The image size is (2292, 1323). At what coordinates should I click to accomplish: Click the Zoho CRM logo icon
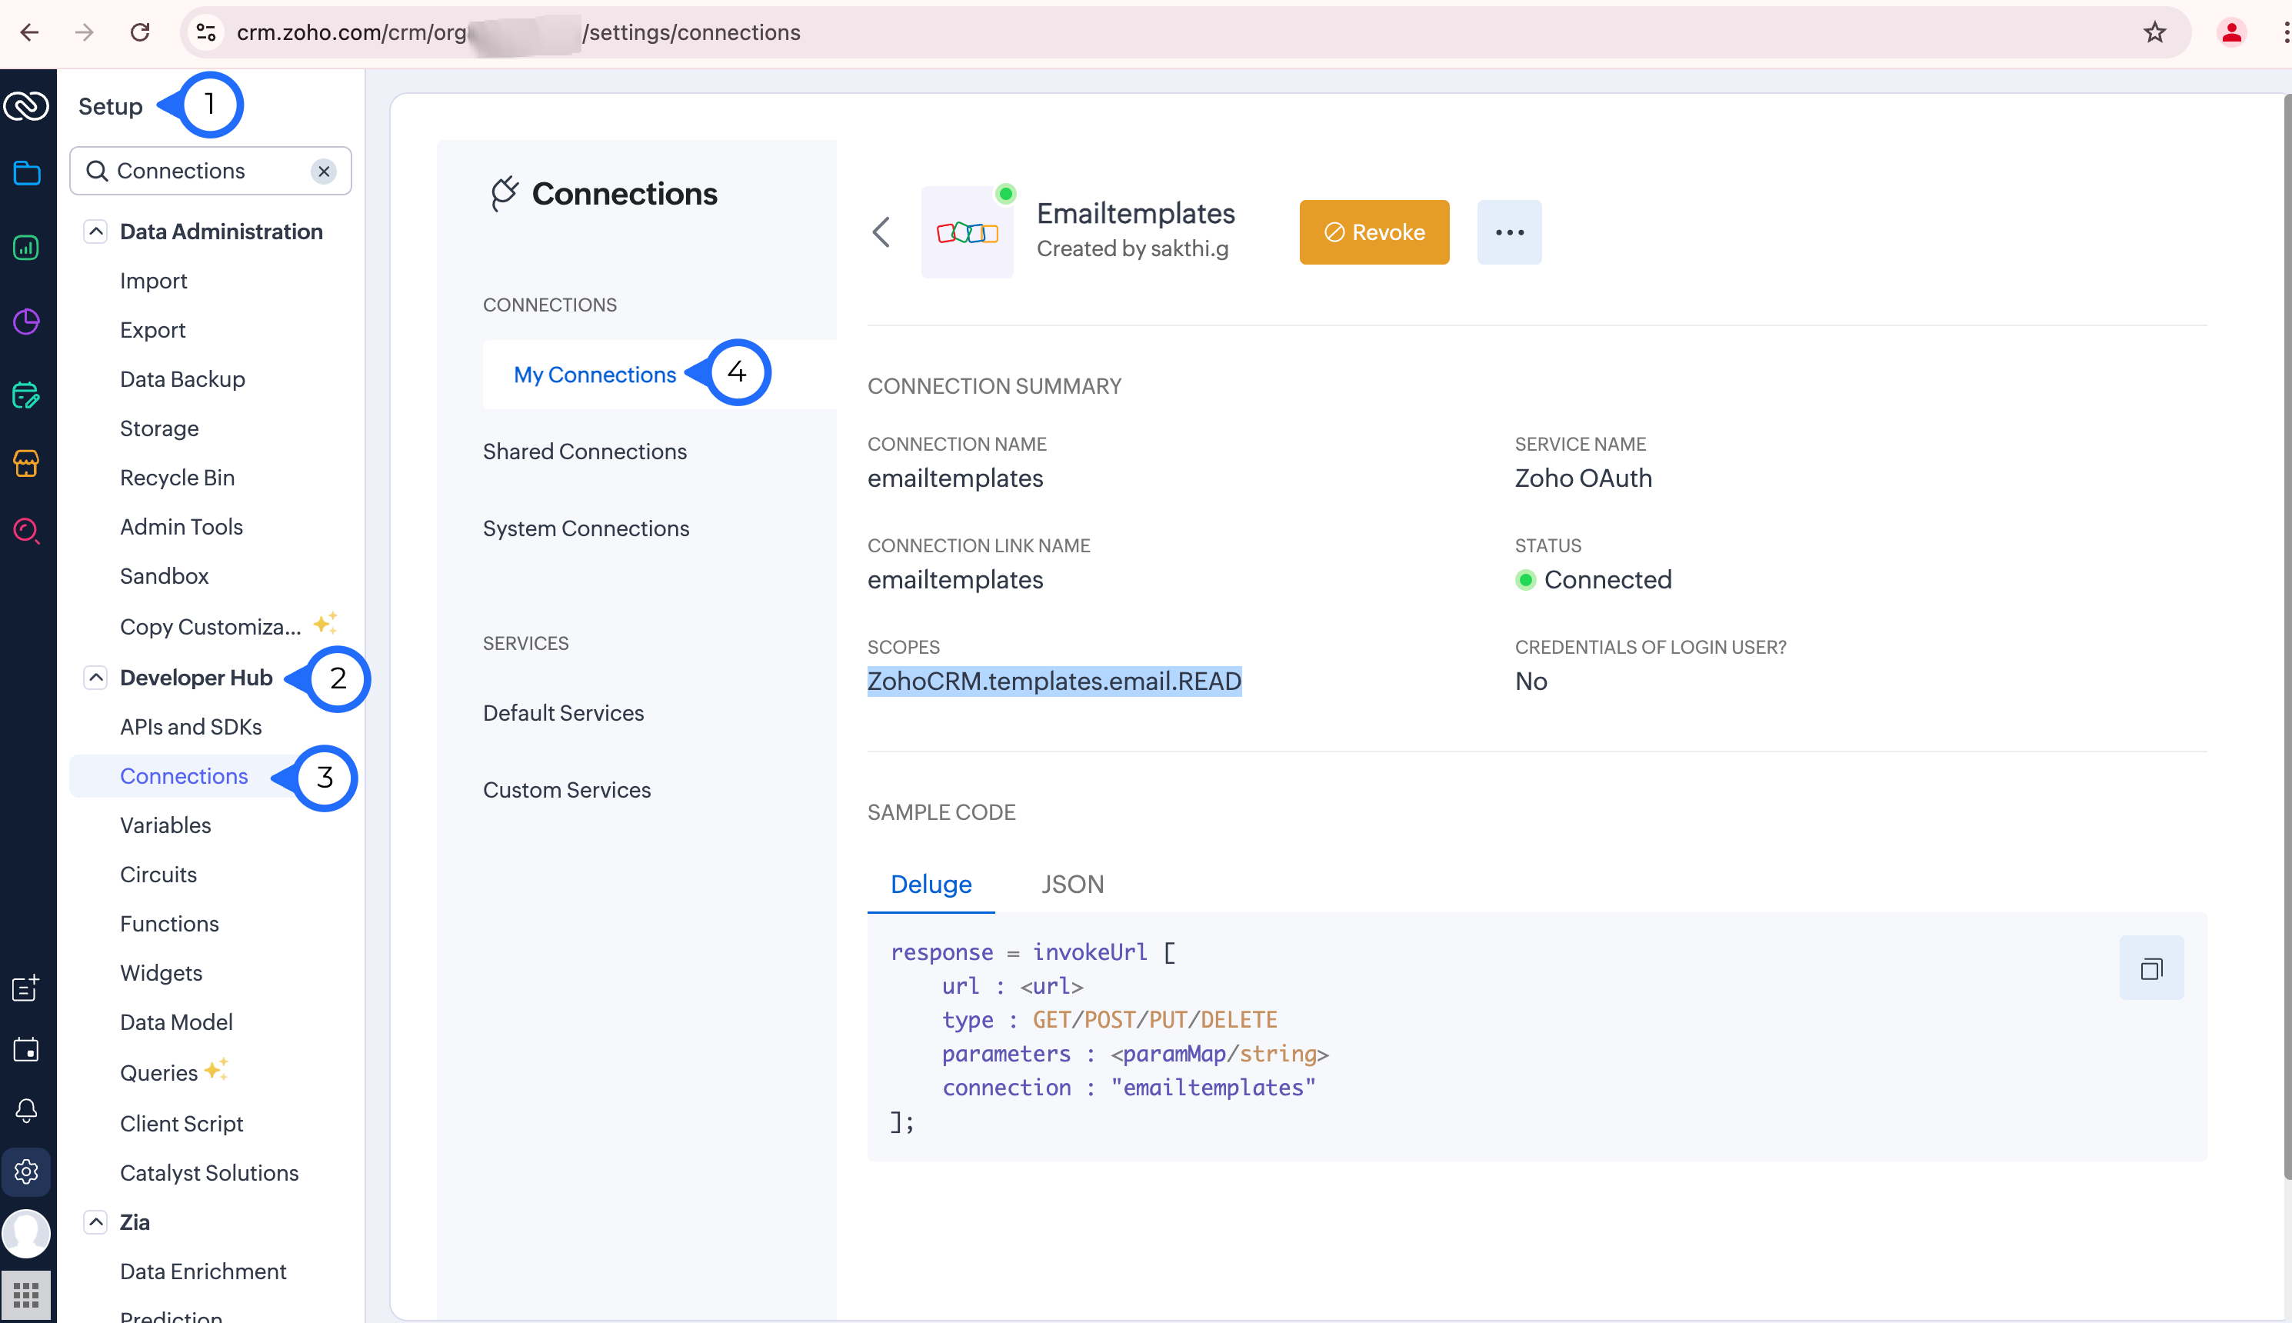click(26, 106)
